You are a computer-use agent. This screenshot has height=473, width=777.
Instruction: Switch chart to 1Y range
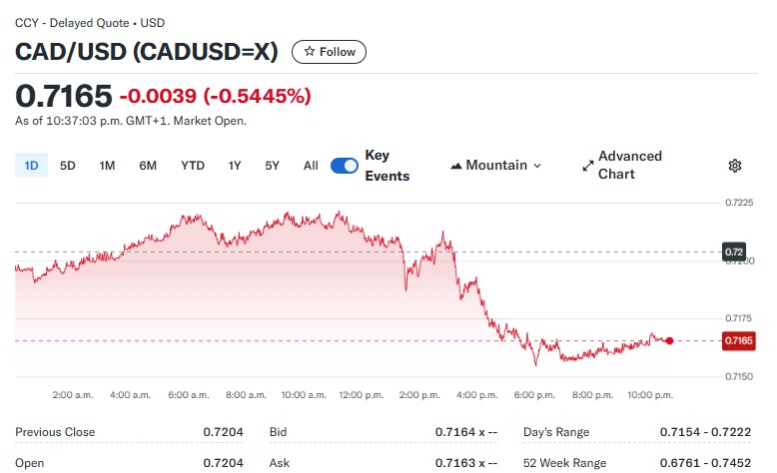tap(235, 166)
